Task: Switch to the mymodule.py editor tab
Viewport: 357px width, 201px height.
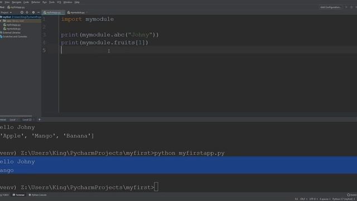Action: 78,12
